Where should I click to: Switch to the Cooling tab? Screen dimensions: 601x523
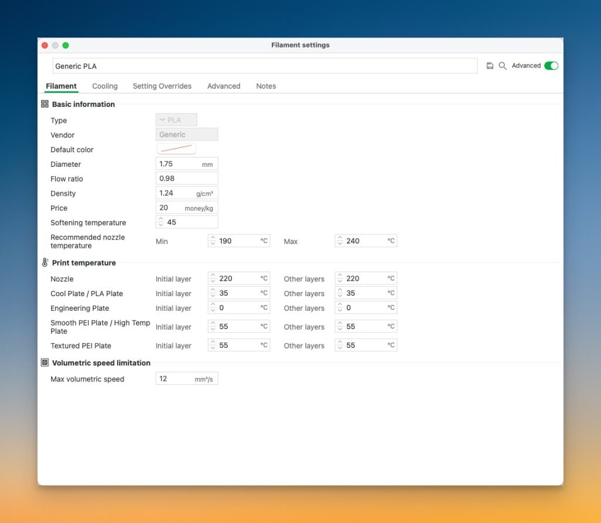[104, 86]
